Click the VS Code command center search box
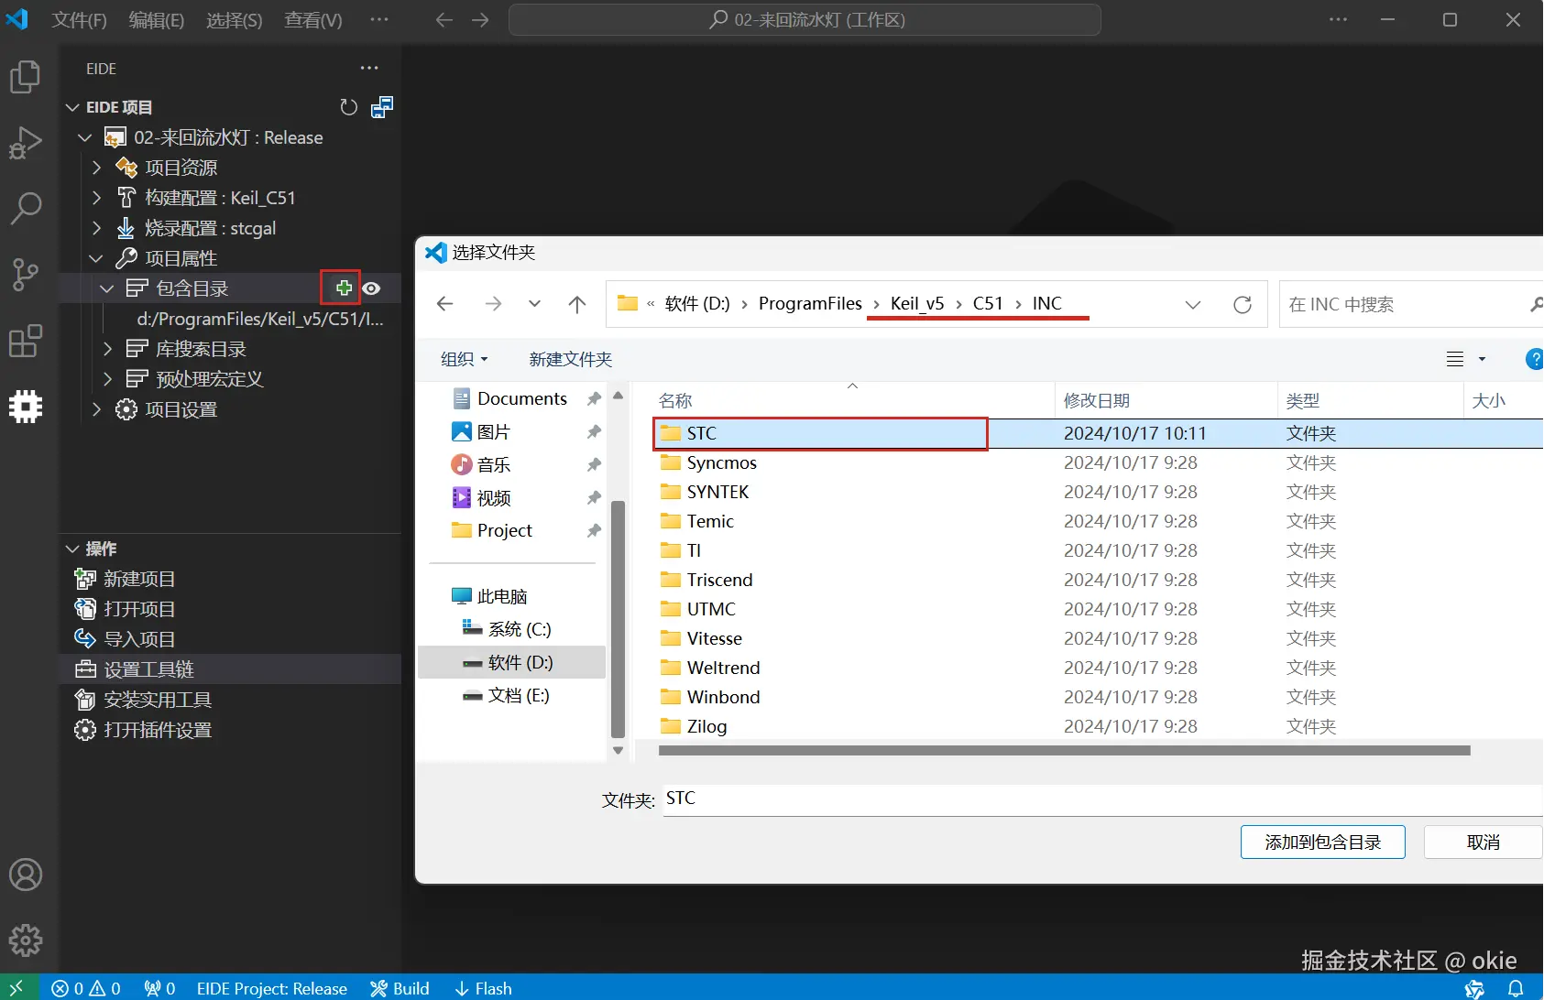The height and width of the screenshot is (1000, 1544). coord(805,19)
